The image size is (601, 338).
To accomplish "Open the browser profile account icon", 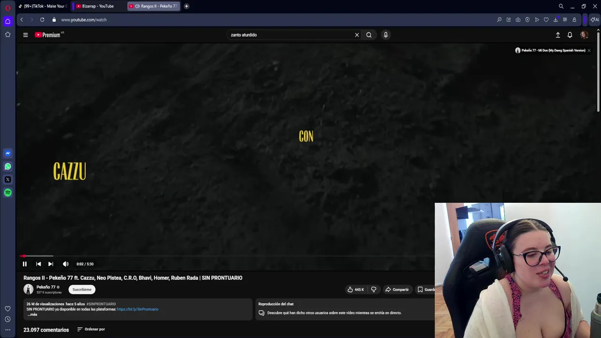I will (574, 20).
